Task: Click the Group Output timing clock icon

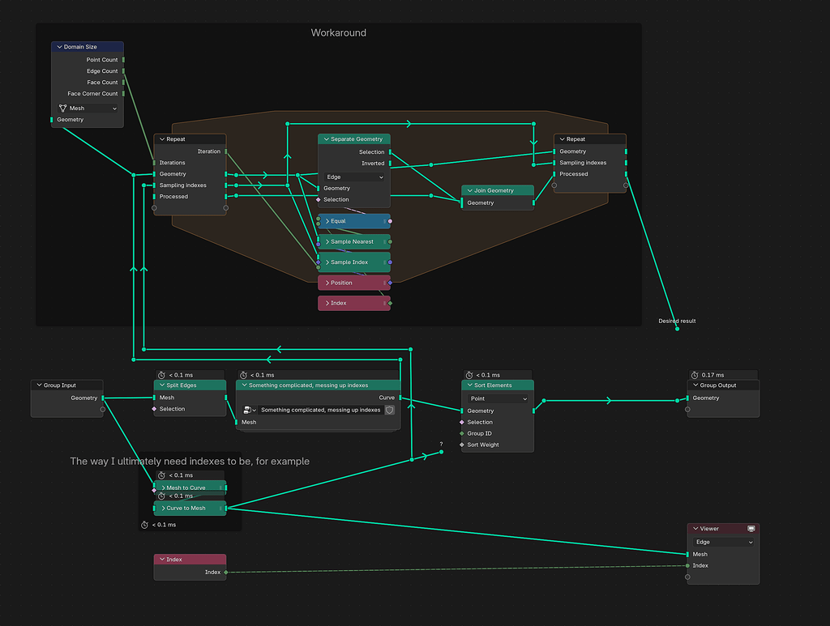Action: click(x=695, y=375)
